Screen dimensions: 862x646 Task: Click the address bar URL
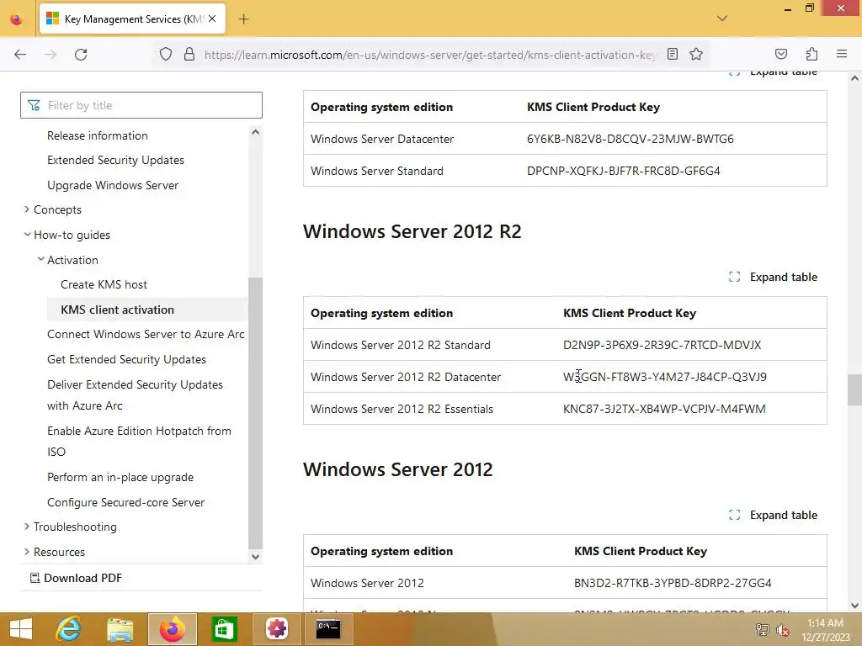428,55
